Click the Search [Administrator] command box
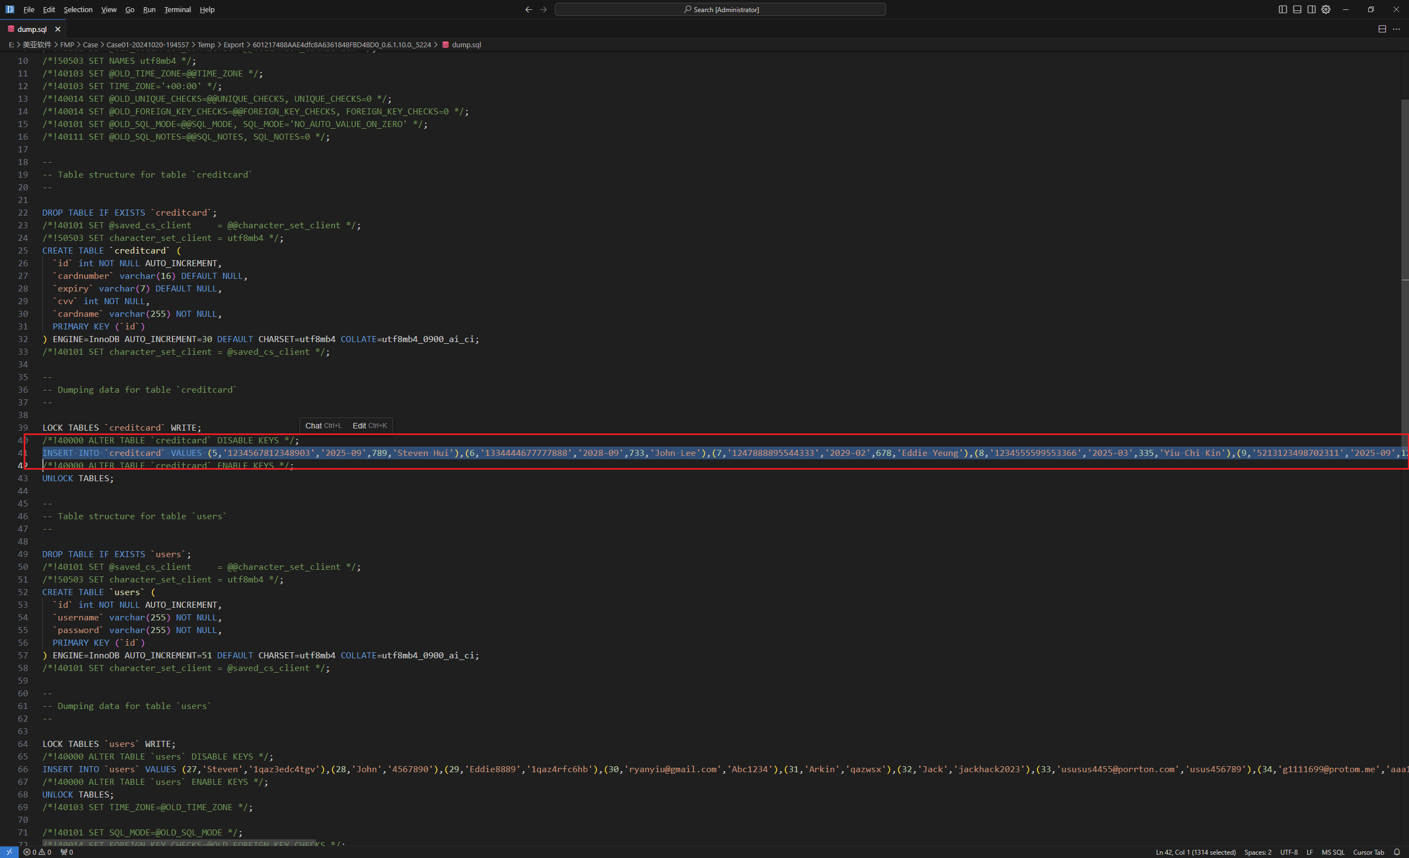The width and height of the screenshot is (1409, 858). coord(720,10)
